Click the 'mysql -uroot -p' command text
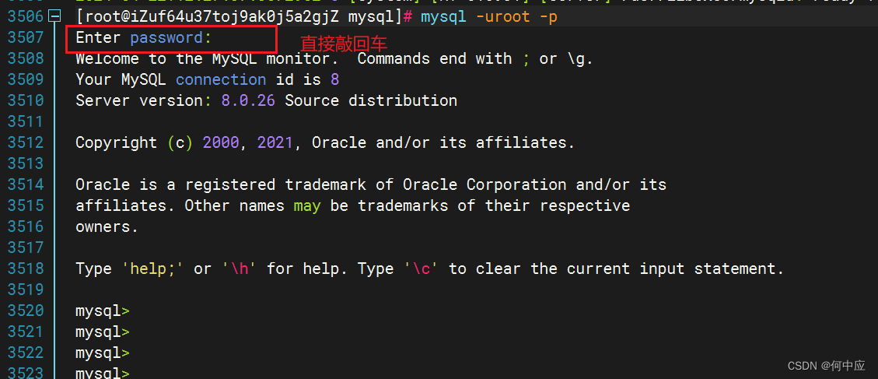Screen dimensions: 878x379 coord(489,17)
